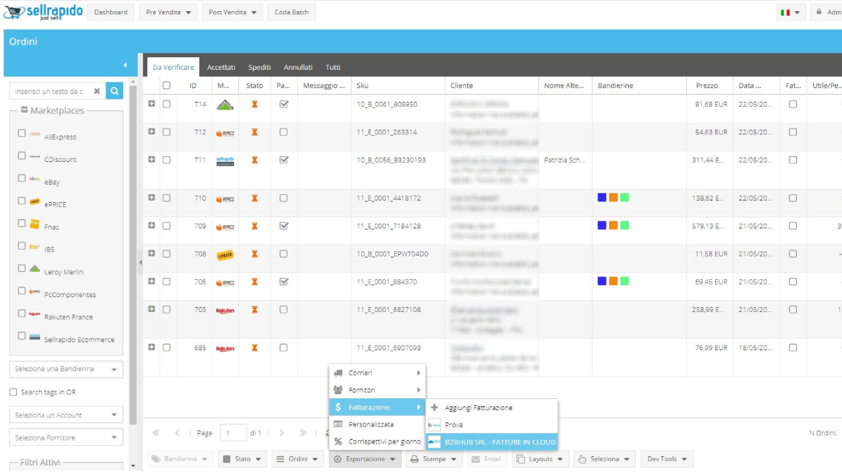Expand row details for order 714
This screenshot has height=474, width=842.
click(152, 104)
